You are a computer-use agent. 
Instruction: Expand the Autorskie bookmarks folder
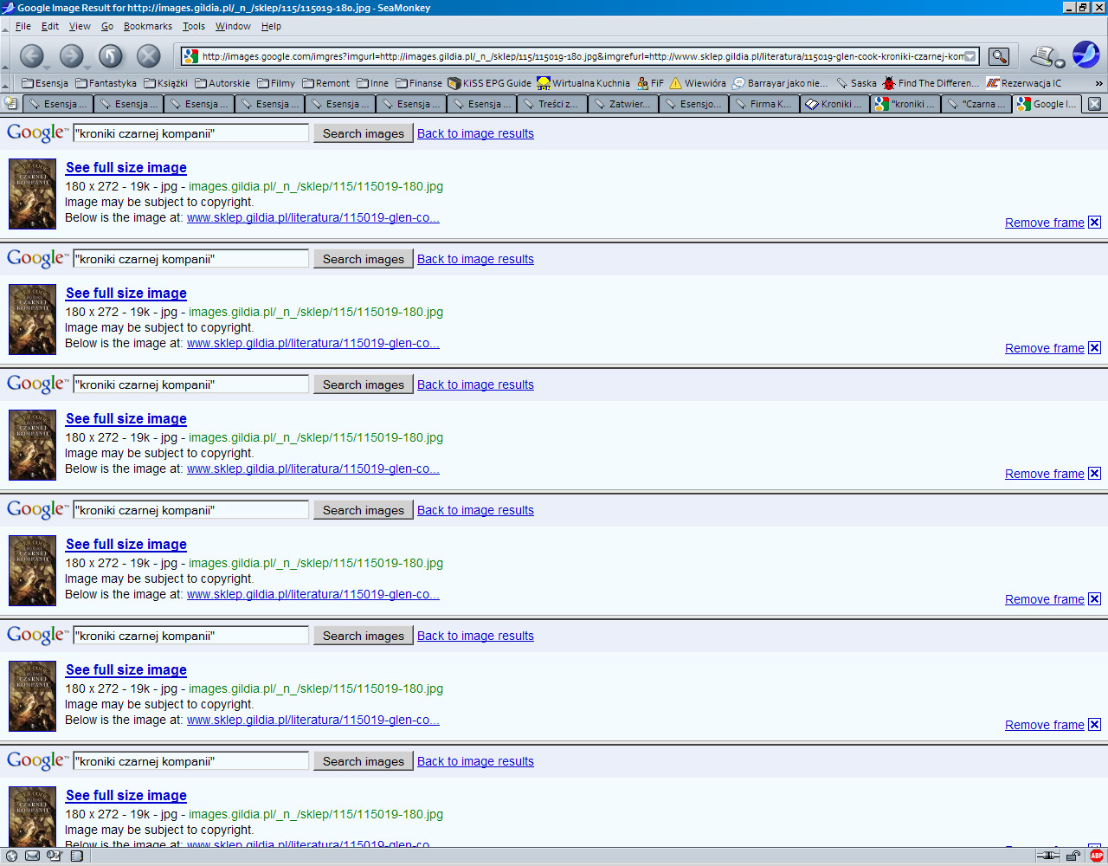point(222,83)
